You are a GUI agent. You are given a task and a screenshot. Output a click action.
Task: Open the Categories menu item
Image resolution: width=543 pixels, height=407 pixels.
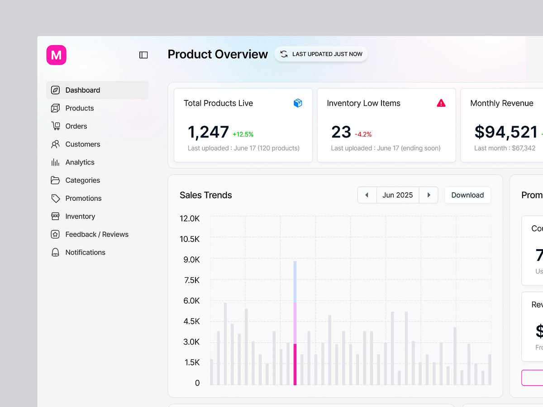pos(97,180)
